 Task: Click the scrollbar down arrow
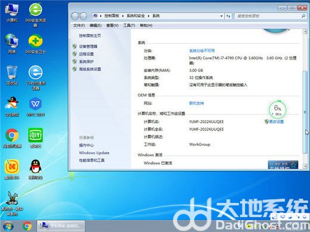point(305,166)
